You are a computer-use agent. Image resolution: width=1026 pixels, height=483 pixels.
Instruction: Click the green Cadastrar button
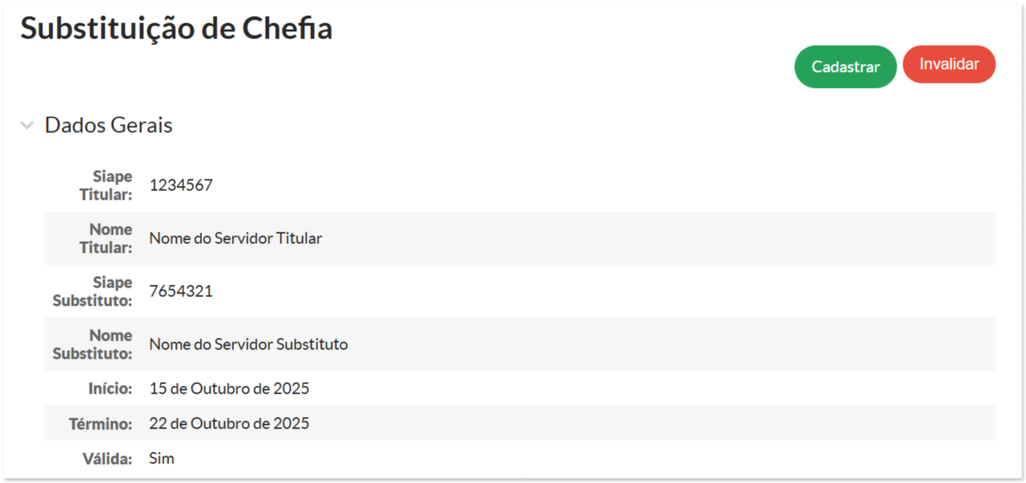pyautogui.click(x=845, y=67)
